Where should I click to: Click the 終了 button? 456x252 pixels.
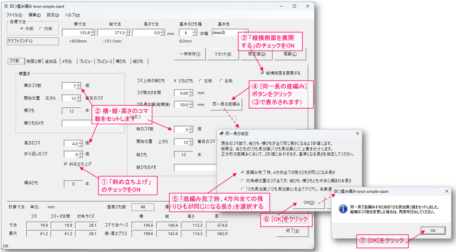click(292, 231)
